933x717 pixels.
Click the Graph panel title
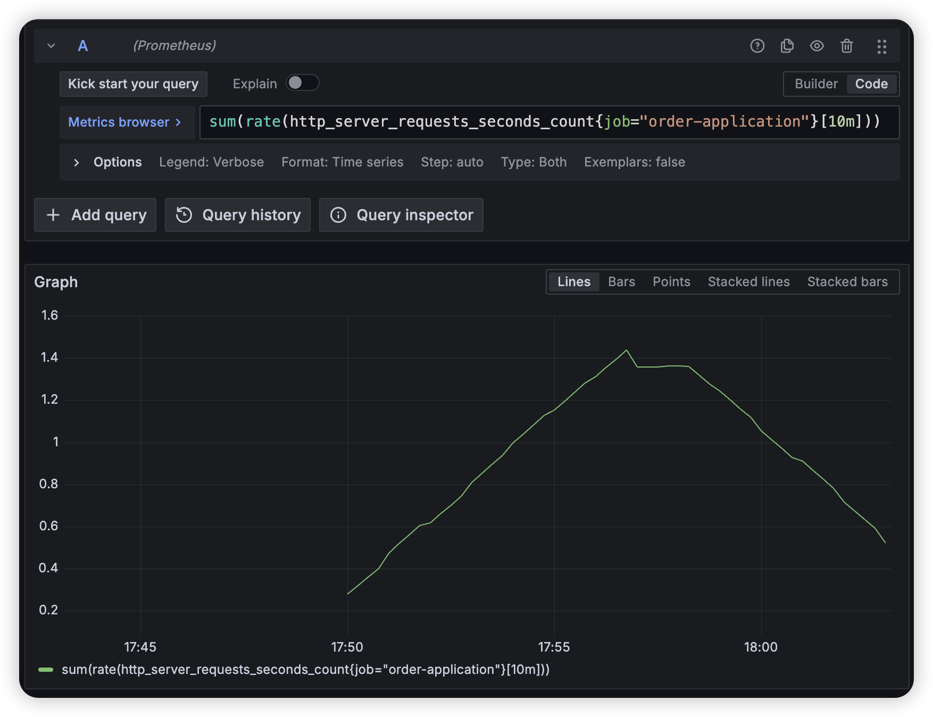56,282
